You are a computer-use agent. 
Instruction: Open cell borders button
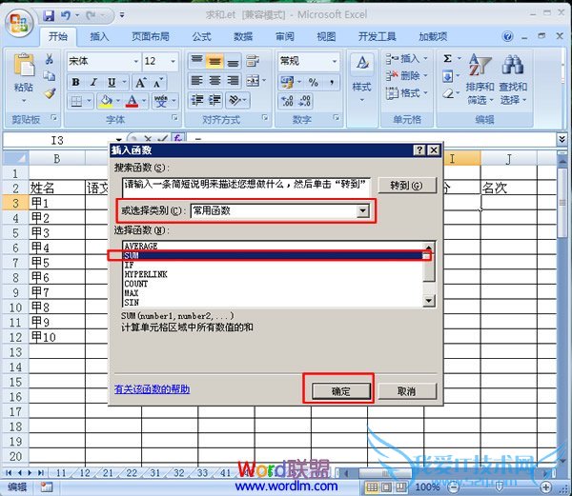76,101
